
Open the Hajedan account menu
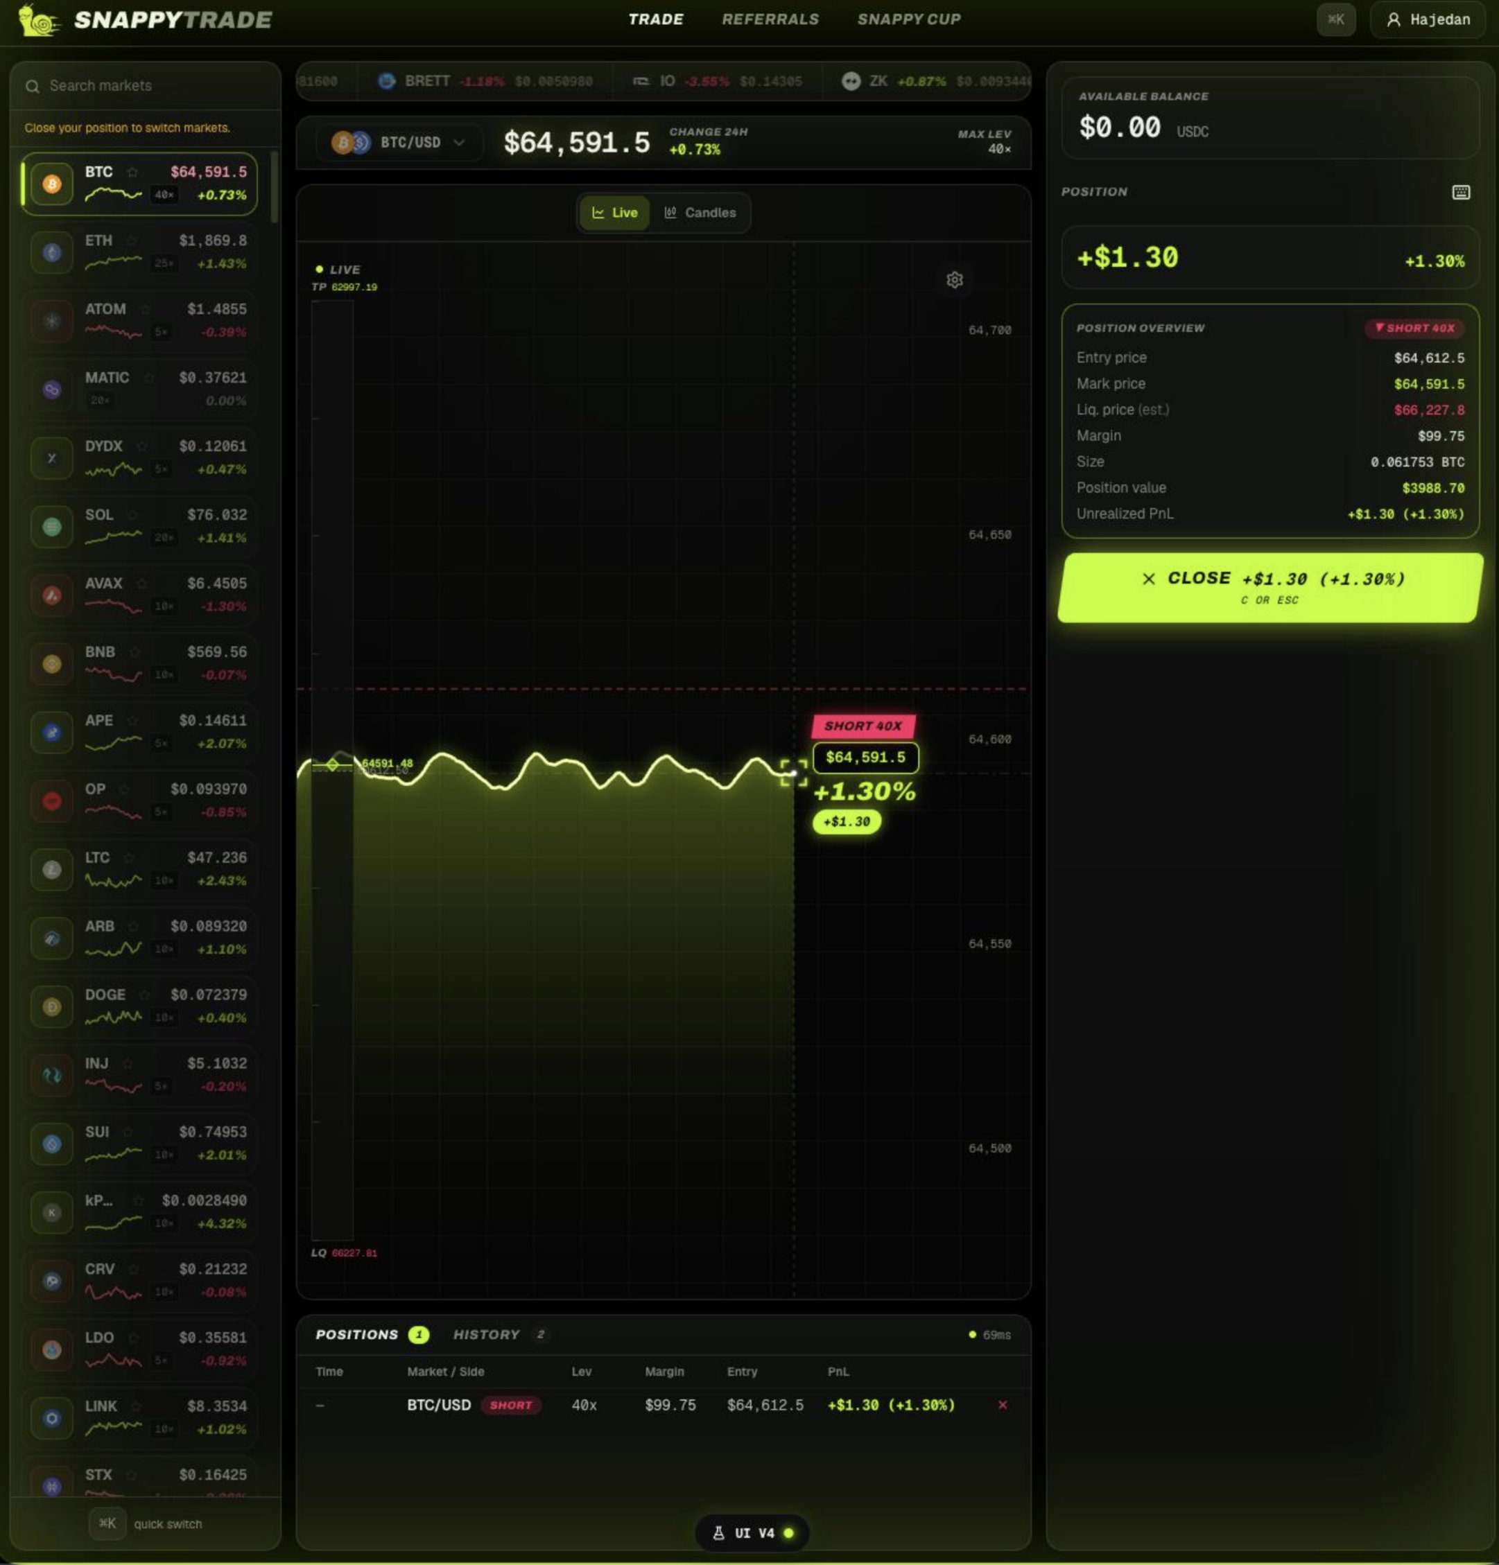1427,20
